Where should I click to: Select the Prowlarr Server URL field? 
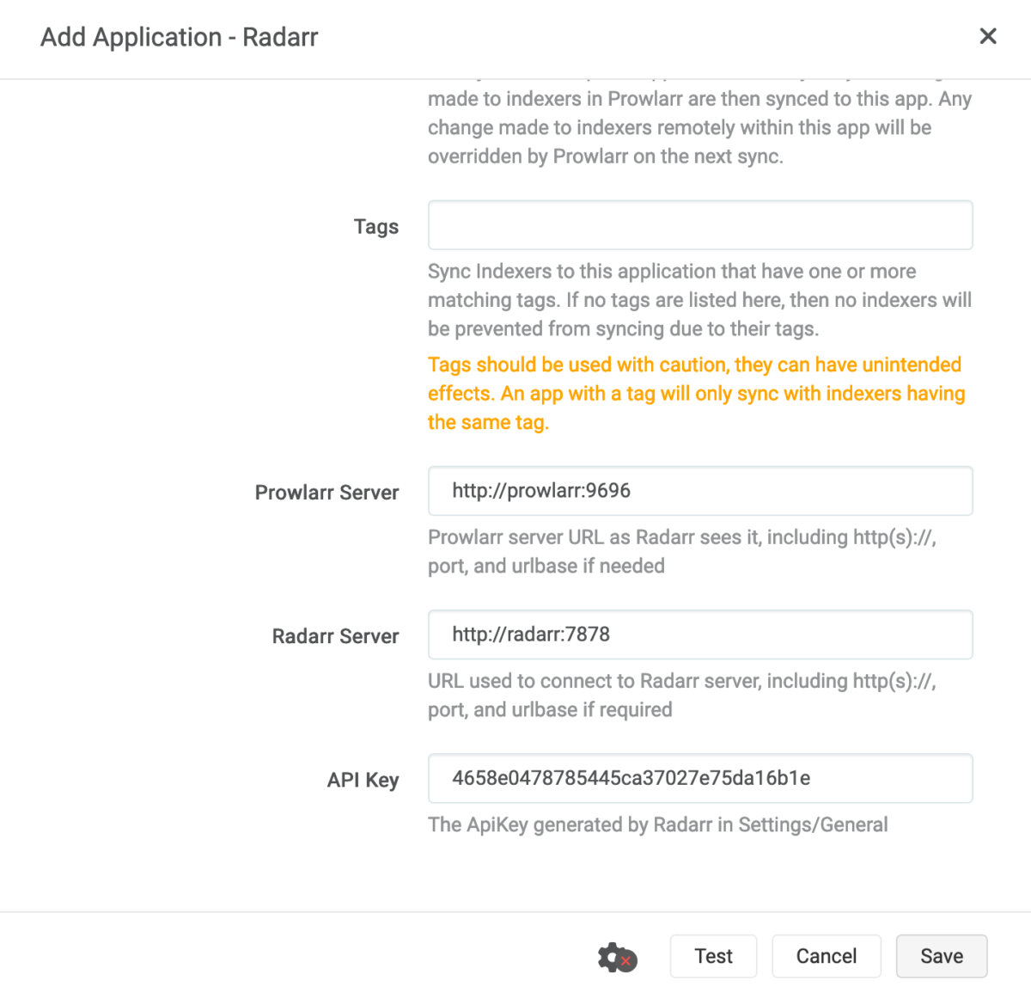click(x=700, y=491)
